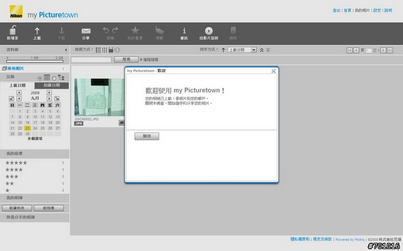The image size is (403, 251).
Task: Close the welcome dialog via 關閉 button
Action: pos(147,136)
